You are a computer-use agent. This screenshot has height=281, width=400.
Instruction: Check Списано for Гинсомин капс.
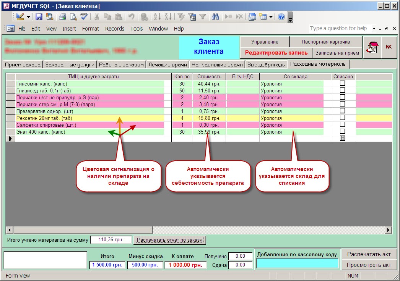click(x=343, y=83)
